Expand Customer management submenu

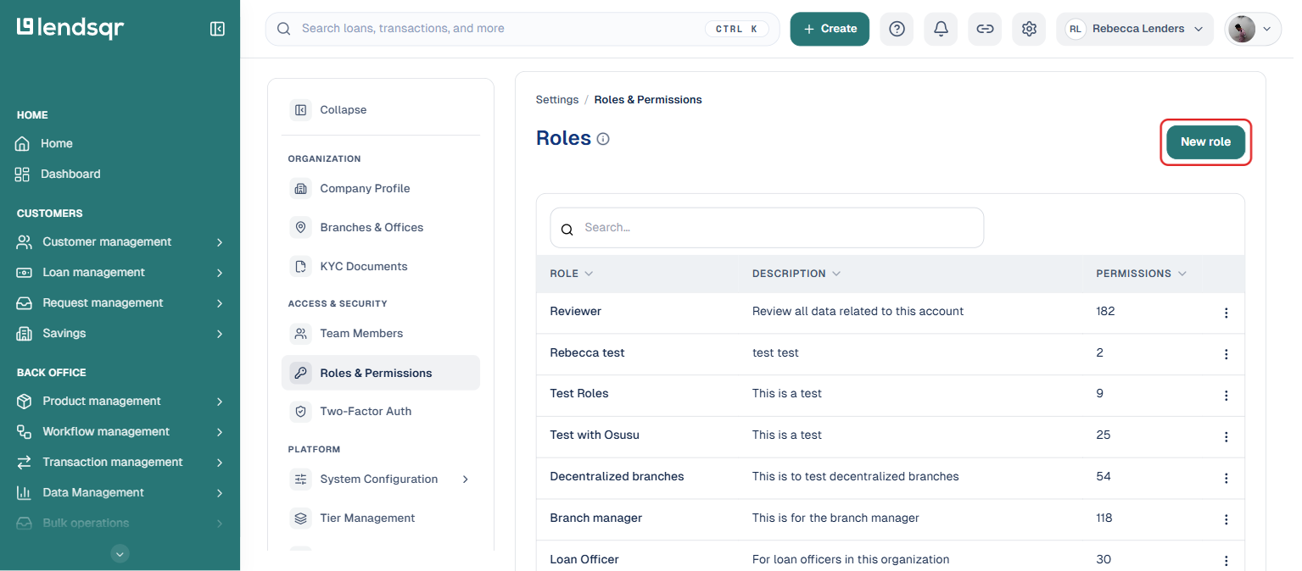(x=220, y=242)
